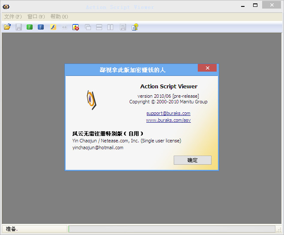The width and height of the screenshot is (284, 235).
Task: Click the yinchaojun@hotmail.com text
Action: [x=98, y=148]
